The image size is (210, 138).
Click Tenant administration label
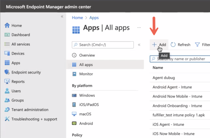tap(30, 109)
